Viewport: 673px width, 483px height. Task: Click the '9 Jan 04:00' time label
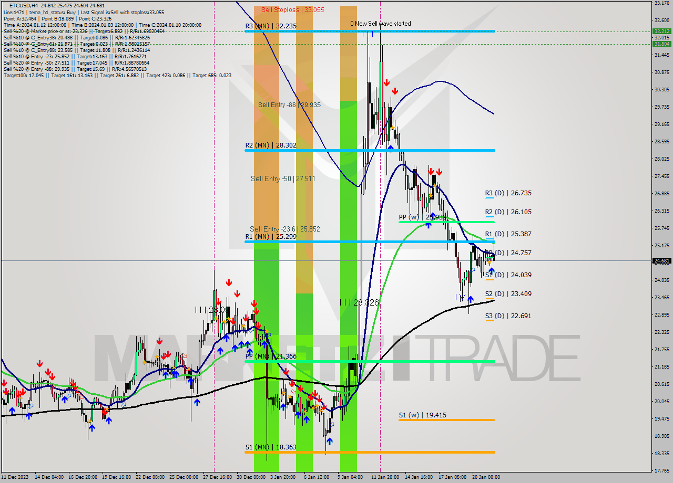[350, 477]
